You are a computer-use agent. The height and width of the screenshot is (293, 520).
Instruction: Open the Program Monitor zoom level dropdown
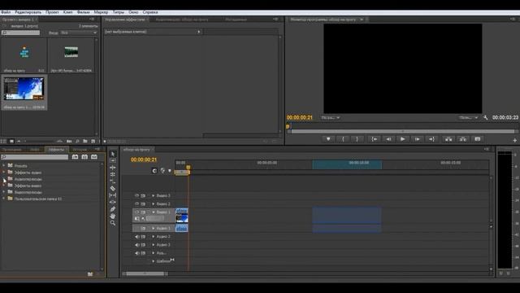[331, 117]
